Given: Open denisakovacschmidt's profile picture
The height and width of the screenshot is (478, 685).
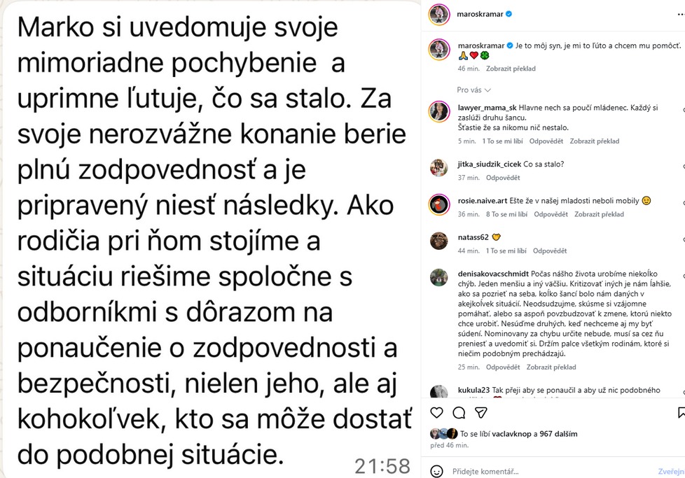Looking at the screenshot, I should [439, 277].
